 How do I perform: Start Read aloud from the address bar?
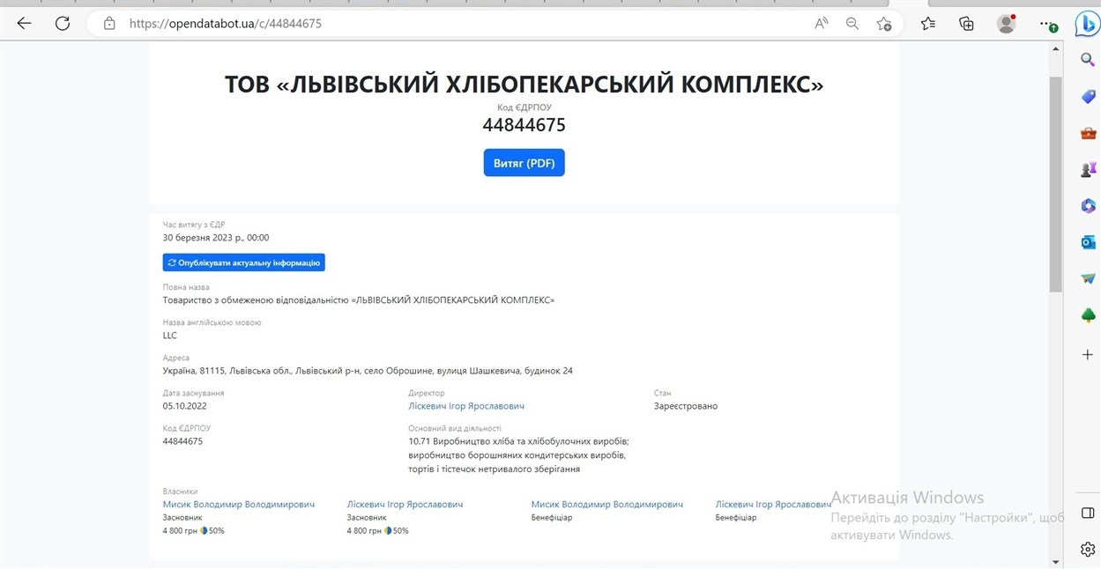[822, 24]
